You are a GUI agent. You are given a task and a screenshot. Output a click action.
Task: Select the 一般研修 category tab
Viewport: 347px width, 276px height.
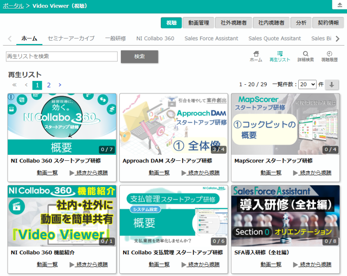(x=115, y=39)
